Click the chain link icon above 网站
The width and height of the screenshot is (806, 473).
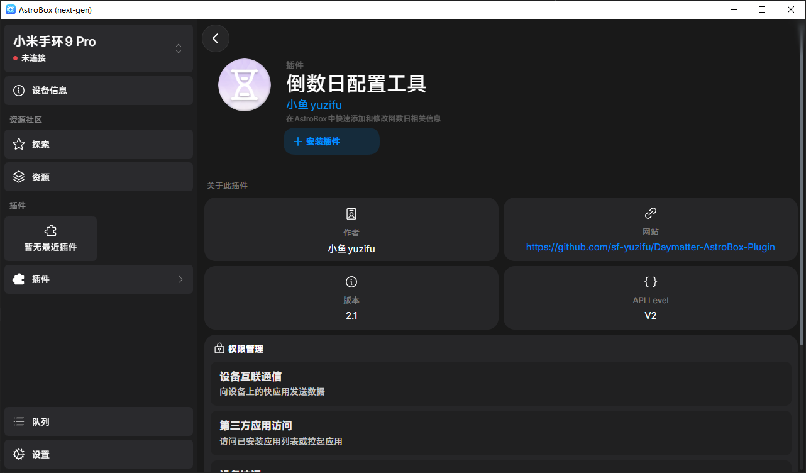(x=651, y=213)
